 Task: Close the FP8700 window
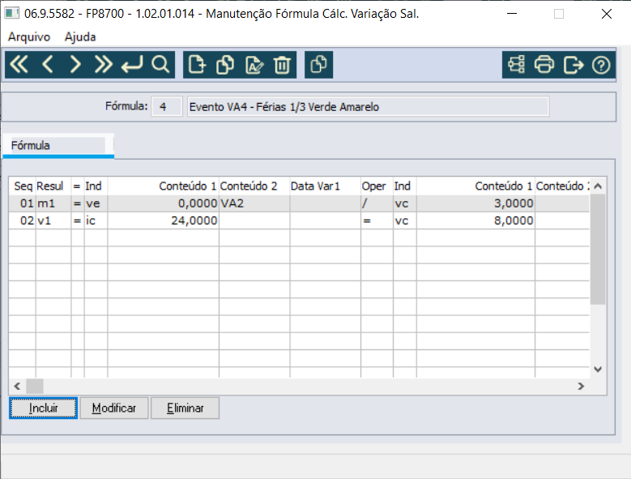pyautogui.click(x=607, y=14)
